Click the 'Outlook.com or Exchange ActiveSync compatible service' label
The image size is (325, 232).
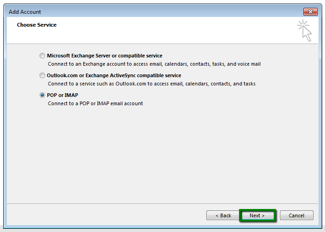pyautogui.click(x=114, y=75)
